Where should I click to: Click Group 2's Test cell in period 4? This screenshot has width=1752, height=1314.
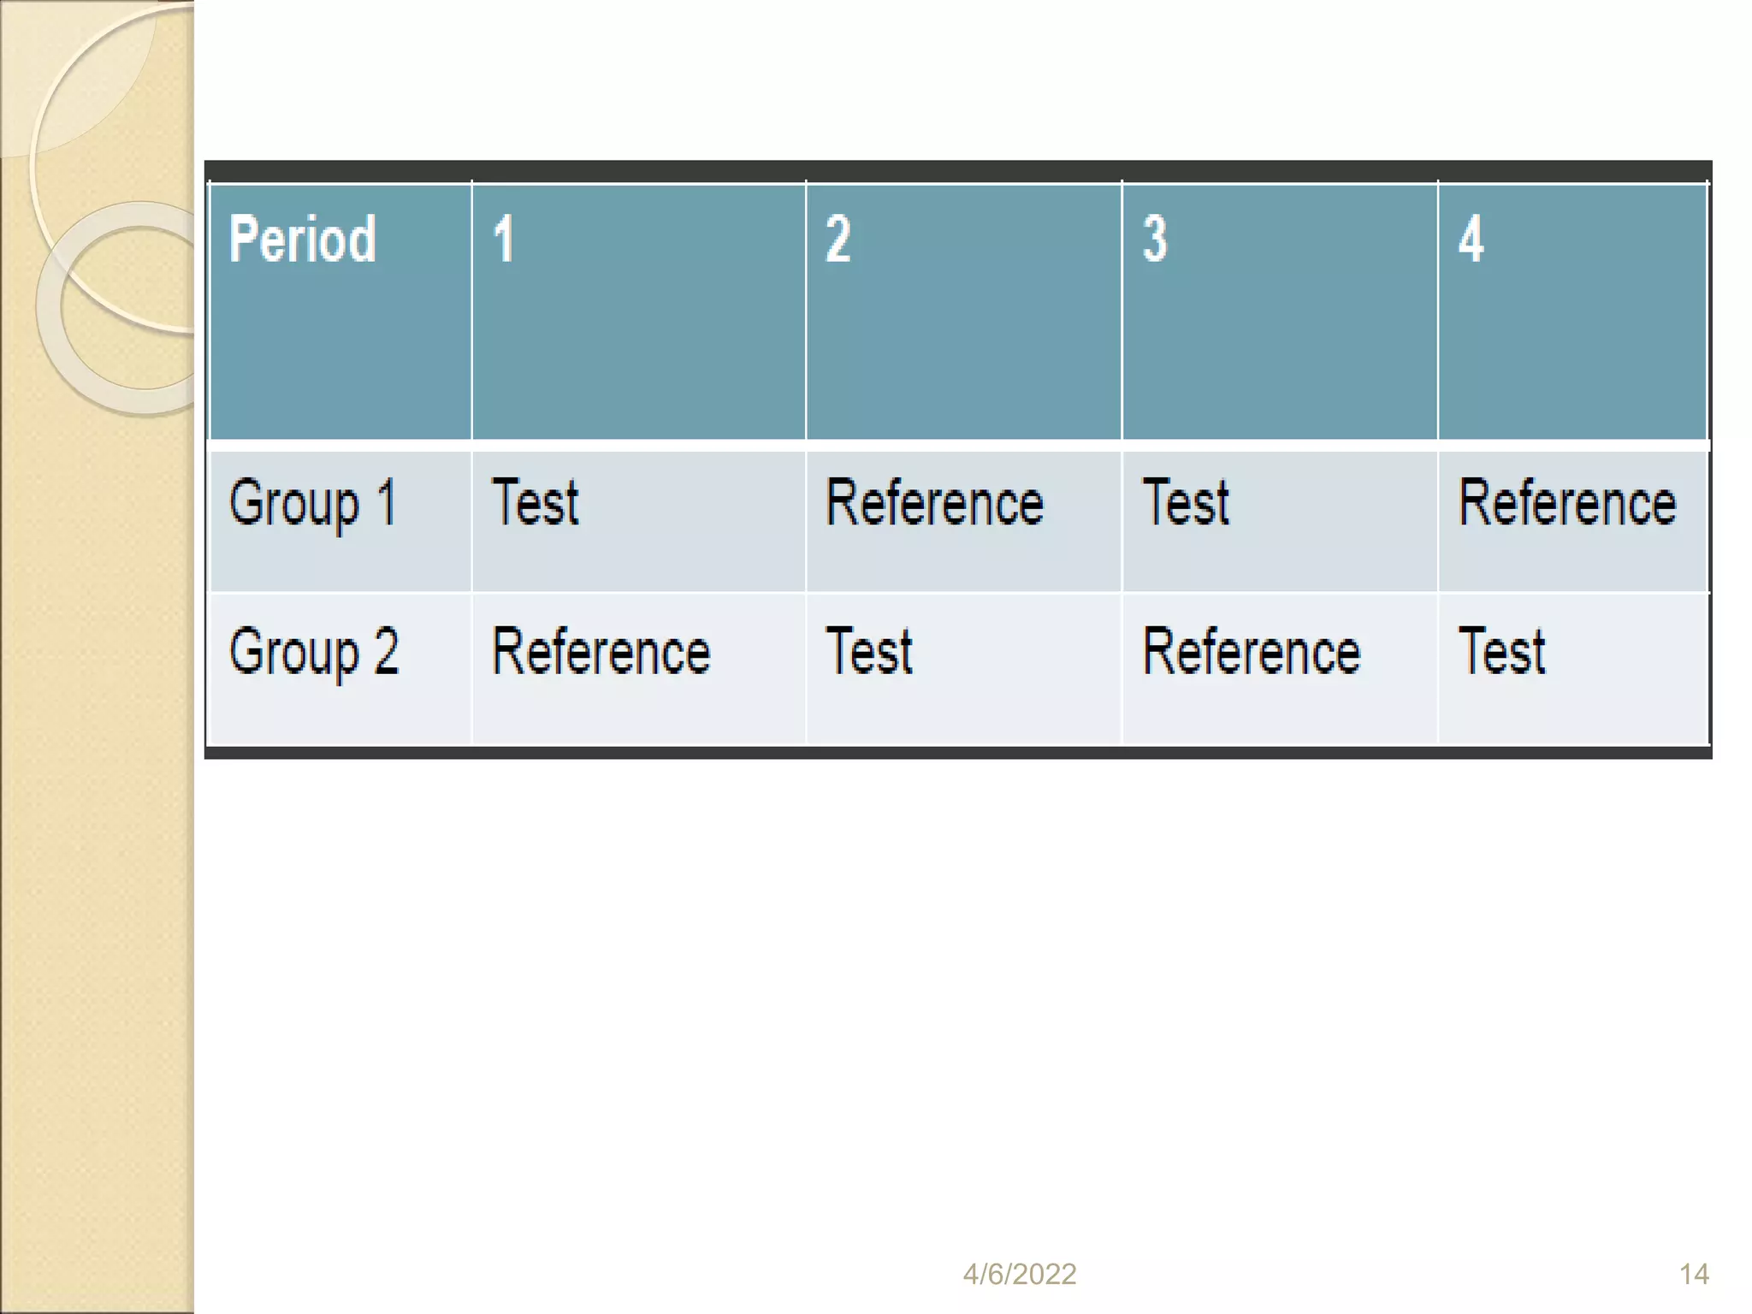pos(1502,653)
